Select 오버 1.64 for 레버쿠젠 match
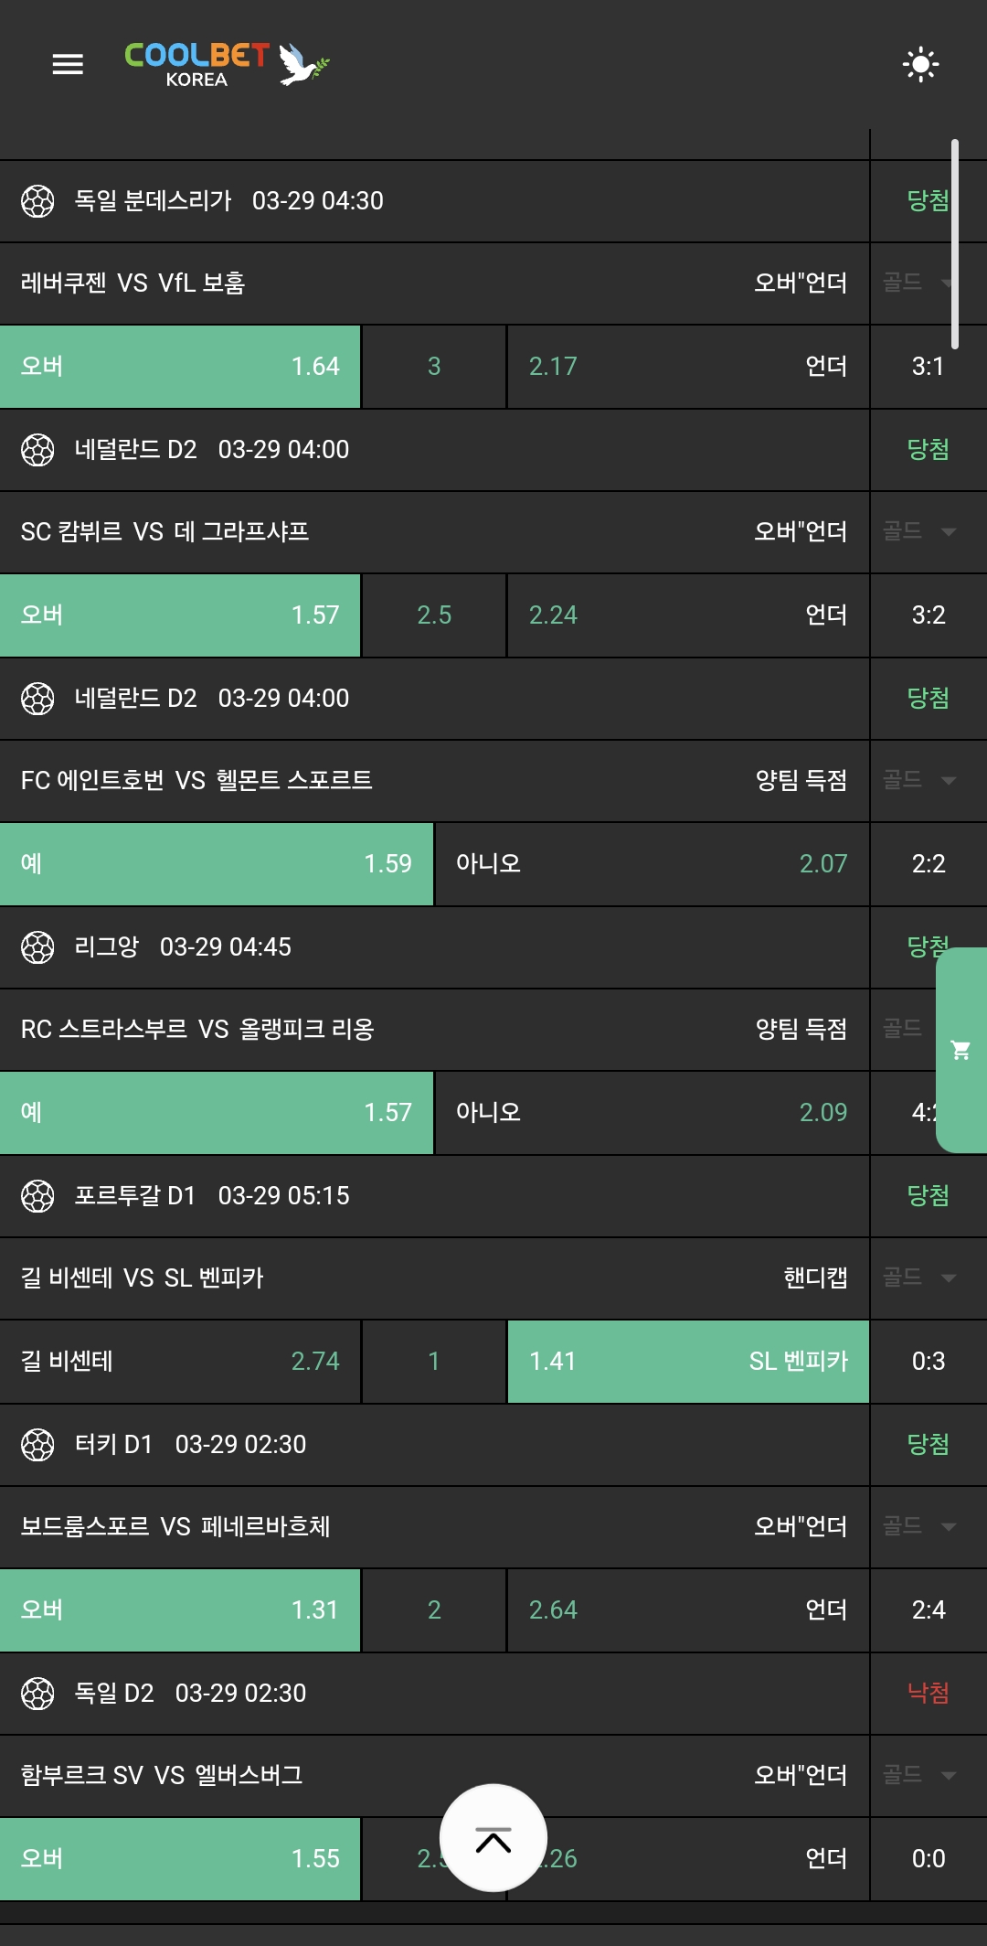Screen dimensions: 987x1946 (180, 367)
